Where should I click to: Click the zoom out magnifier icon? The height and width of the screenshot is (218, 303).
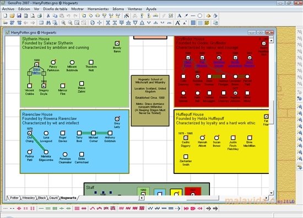(x=70, y=23)
